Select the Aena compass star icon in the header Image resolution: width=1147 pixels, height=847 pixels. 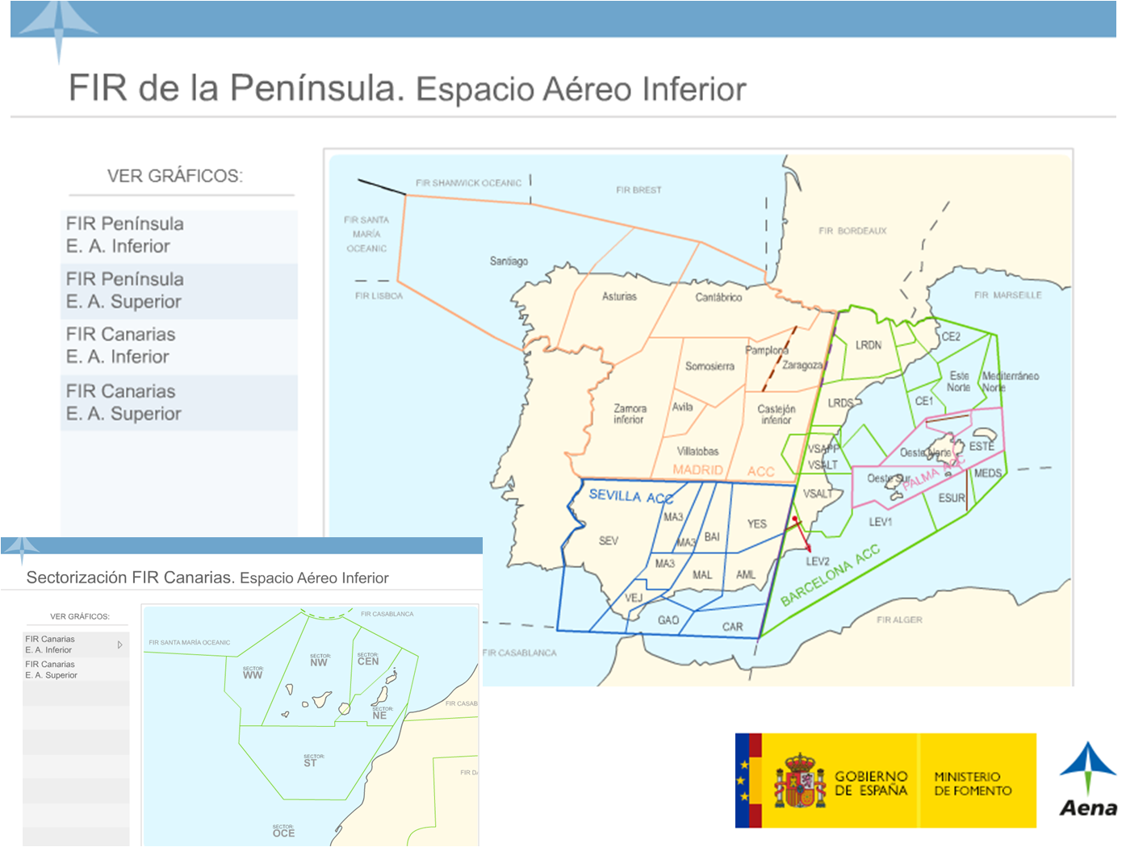click(x=59, y=24)
